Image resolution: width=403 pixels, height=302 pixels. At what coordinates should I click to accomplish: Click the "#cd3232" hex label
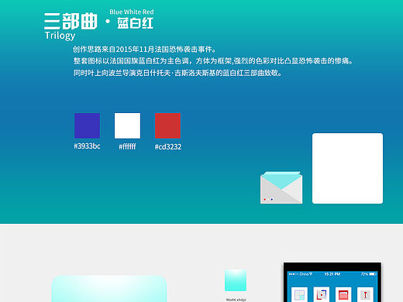pyautogui.click(x=168, y=147)
